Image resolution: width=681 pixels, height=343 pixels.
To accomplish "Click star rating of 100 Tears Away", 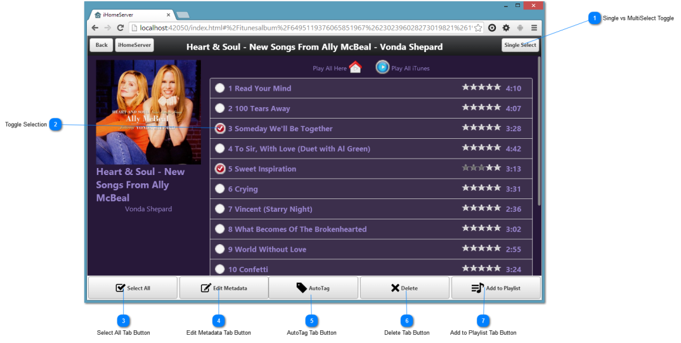I will click(481, 107).
